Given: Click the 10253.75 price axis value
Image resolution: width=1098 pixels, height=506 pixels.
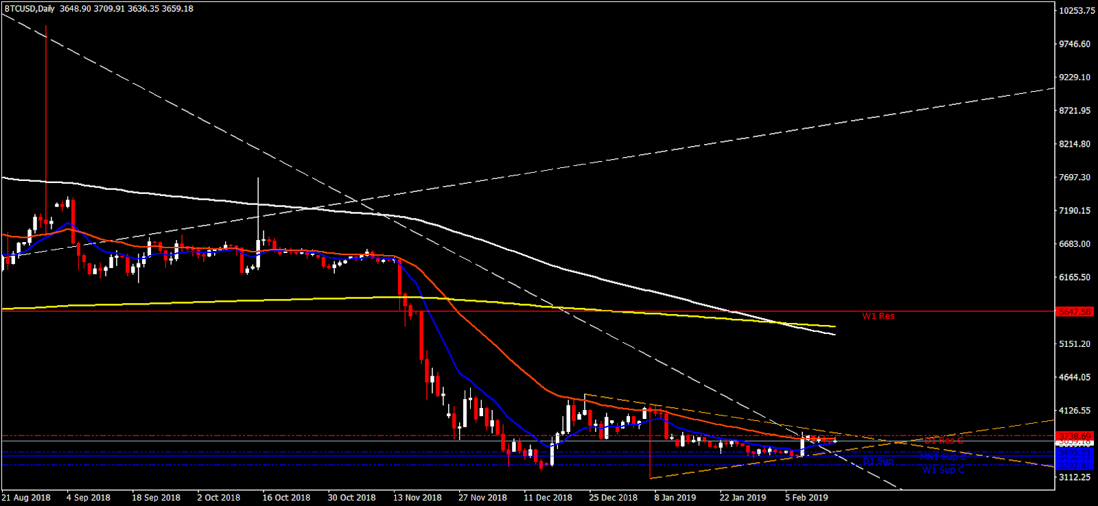Looking at the screenshot, I should (1077, 10).
